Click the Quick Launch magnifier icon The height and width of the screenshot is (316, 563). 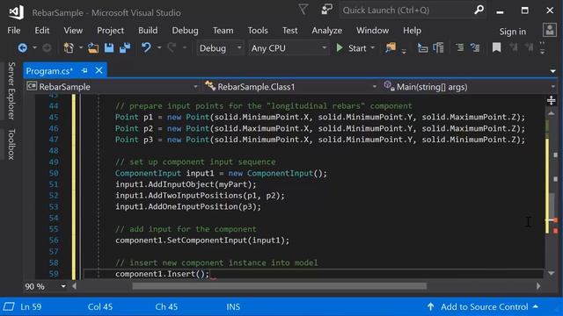479,10
